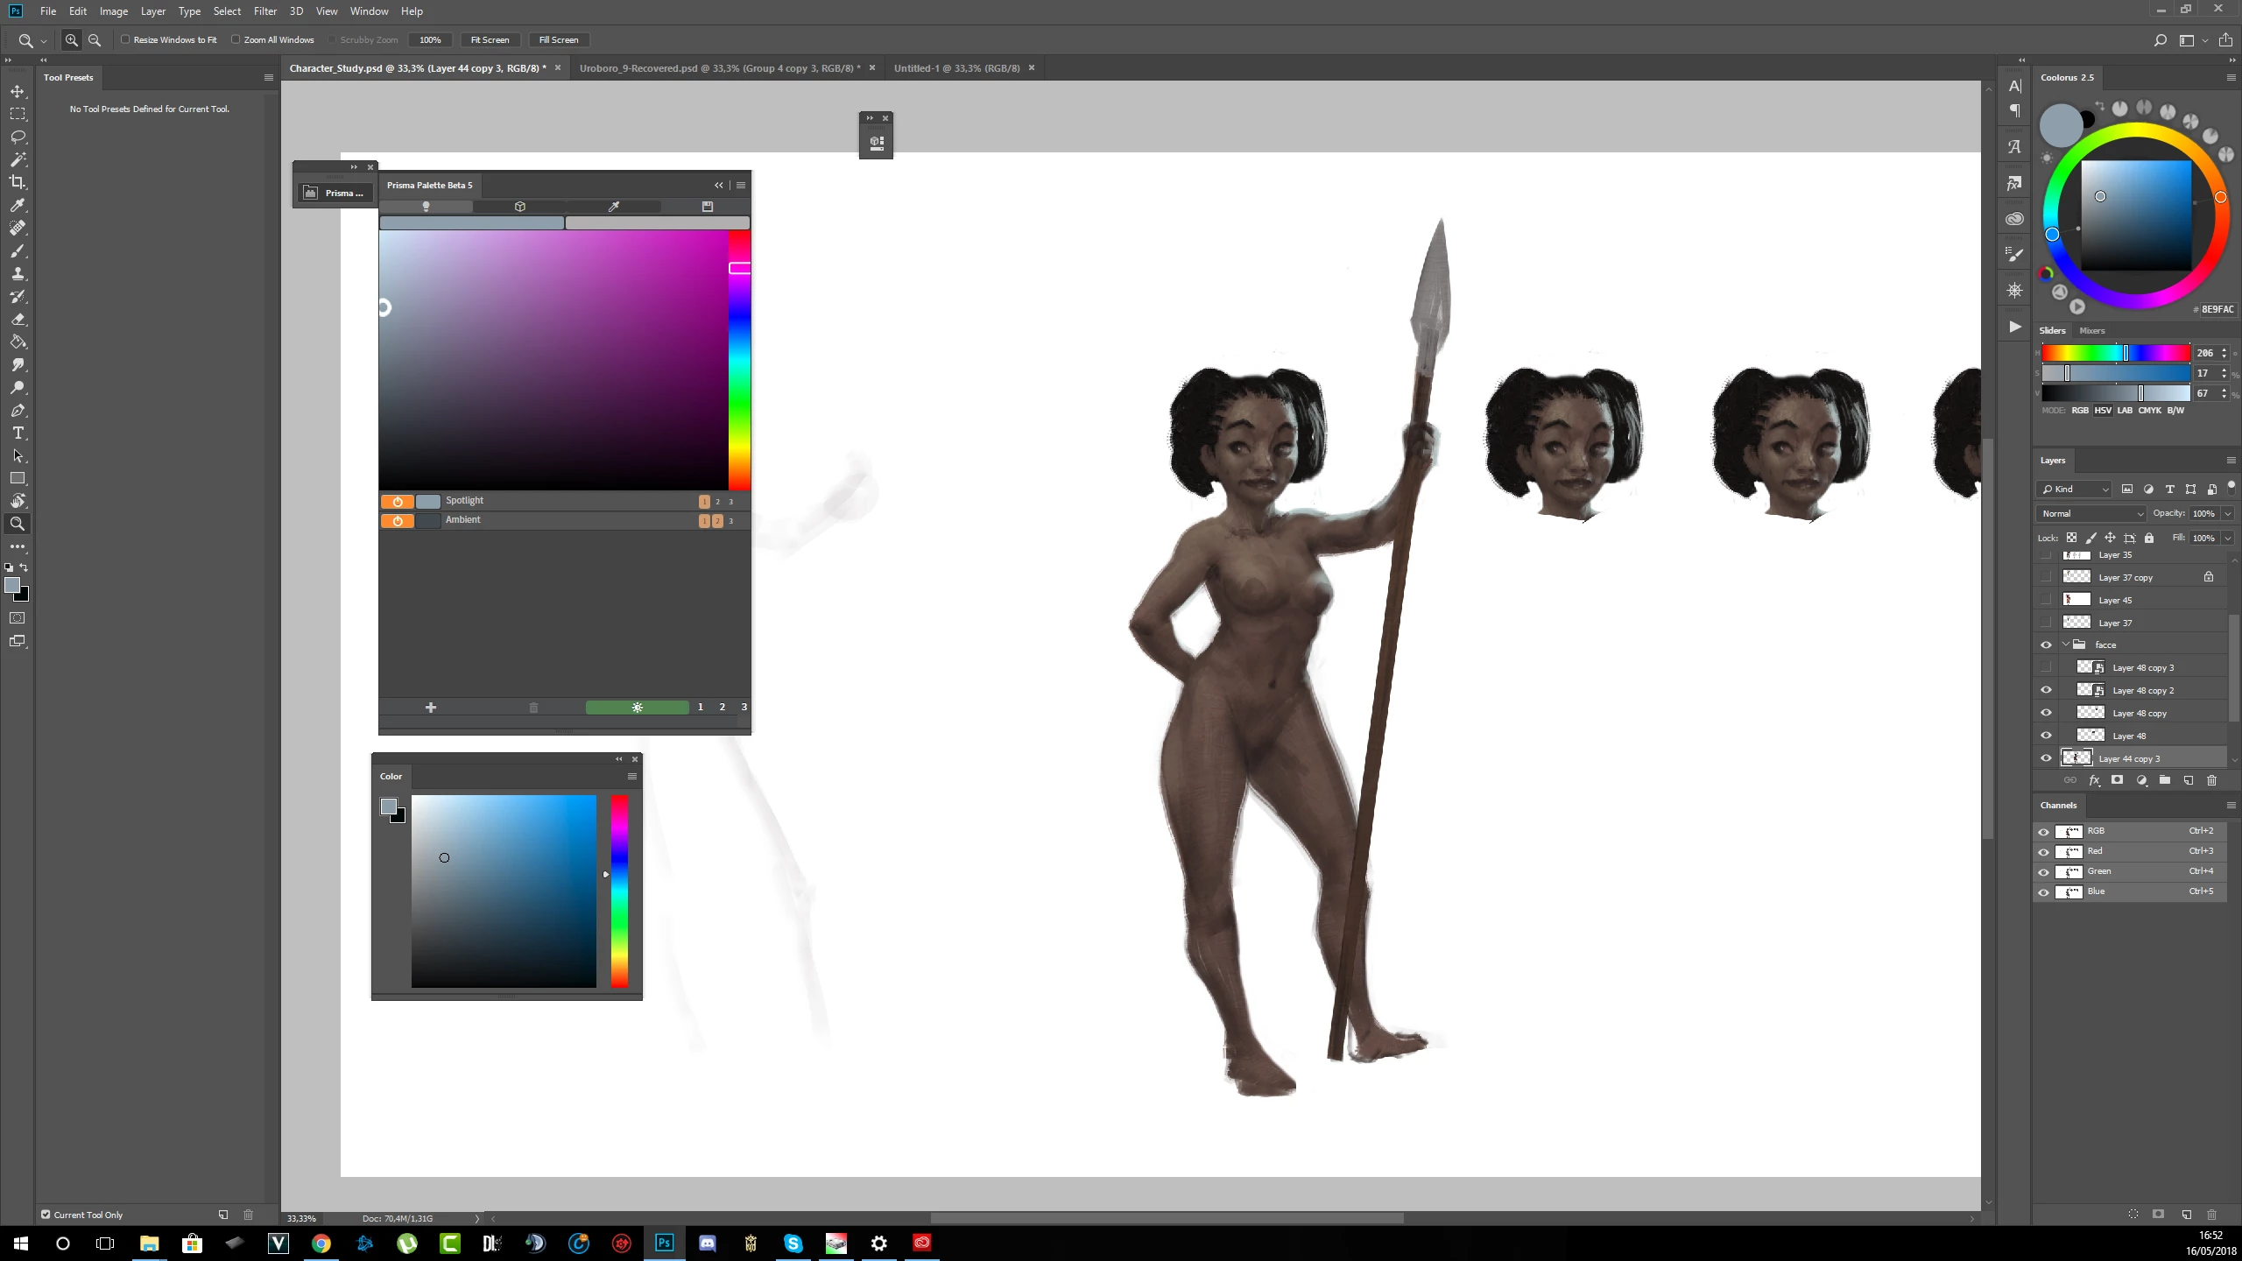2242x1261 pixels.
Task: Select the Horizontal Type tool
Action: 18,433
